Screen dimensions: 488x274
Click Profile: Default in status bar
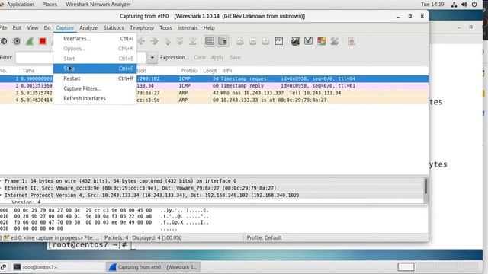tap(264, 237)
